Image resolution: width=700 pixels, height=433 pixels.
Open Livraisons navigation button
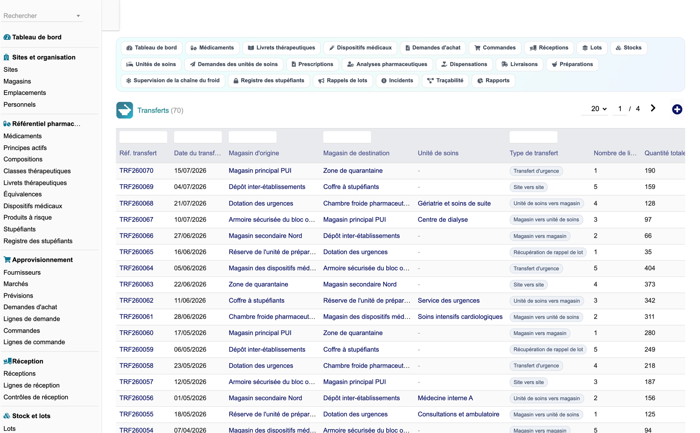519,64
